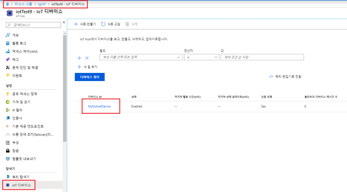Click the Query explorer (쿼리 탐색기) icon
The width and height of the screenshot is (347, 192).
coord(8,177)
